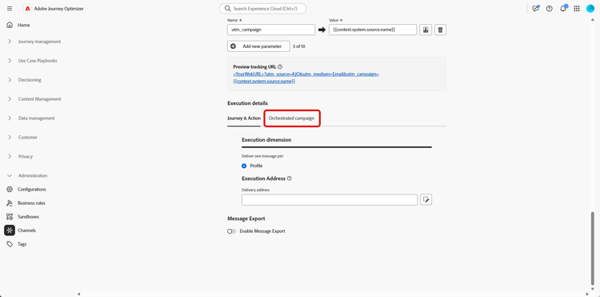
Task: Add a new URL tracking parameter
Action: [x=258, y=46]
